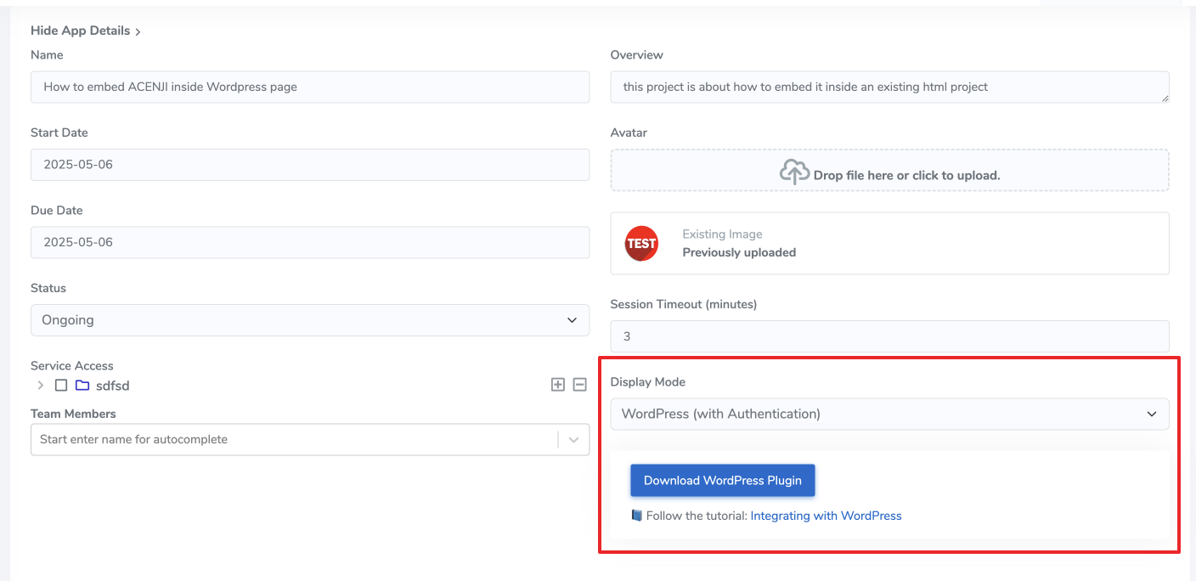Click the minus icon beside Service Access tree
The height and width of the screenshot is (581, 1196).
(579, 384)
